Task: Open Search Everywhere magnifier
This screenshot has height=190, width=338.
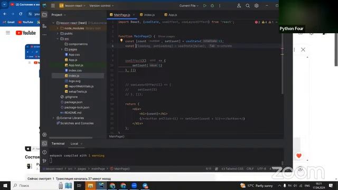Action: (248, 6)
